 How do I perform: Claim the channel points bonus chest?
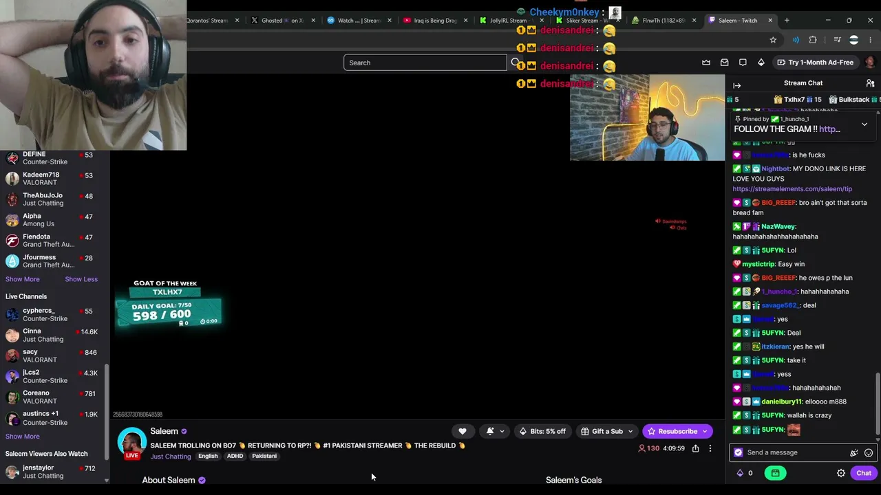point(775,473)
